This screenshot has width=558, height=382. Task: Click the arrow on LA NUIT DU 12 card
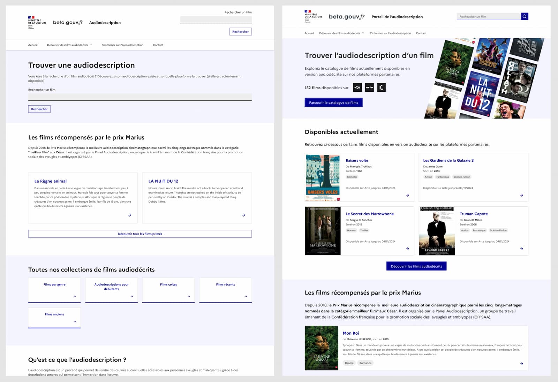click(243, 215)
